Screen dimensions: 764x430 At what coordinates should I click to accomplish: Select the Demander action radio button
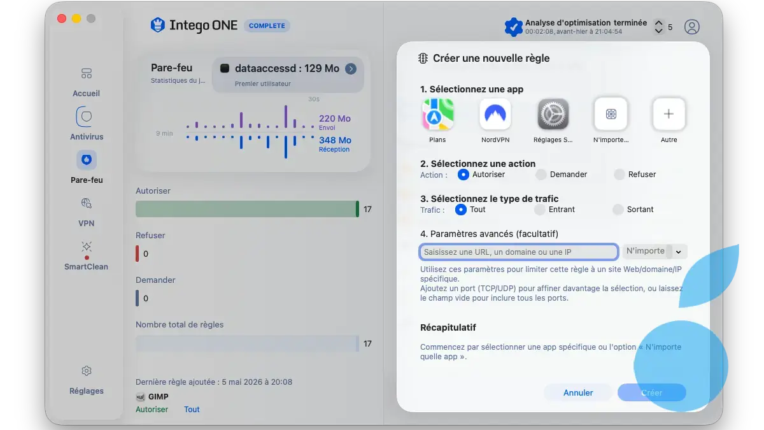(541, 174)
